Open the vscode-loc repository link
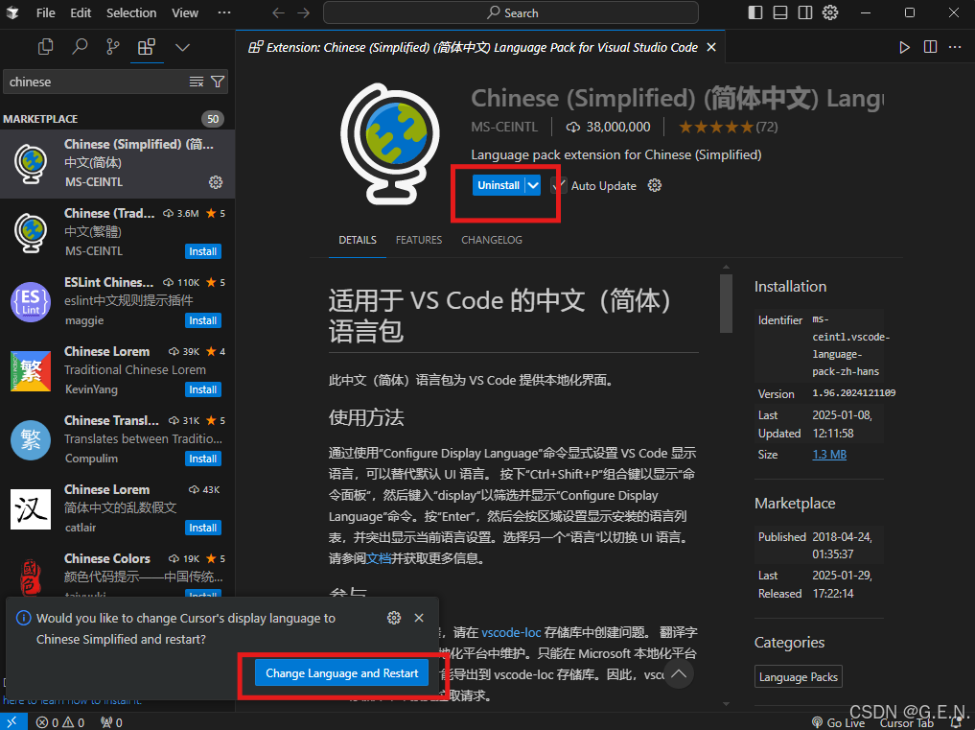 [511, 632]
